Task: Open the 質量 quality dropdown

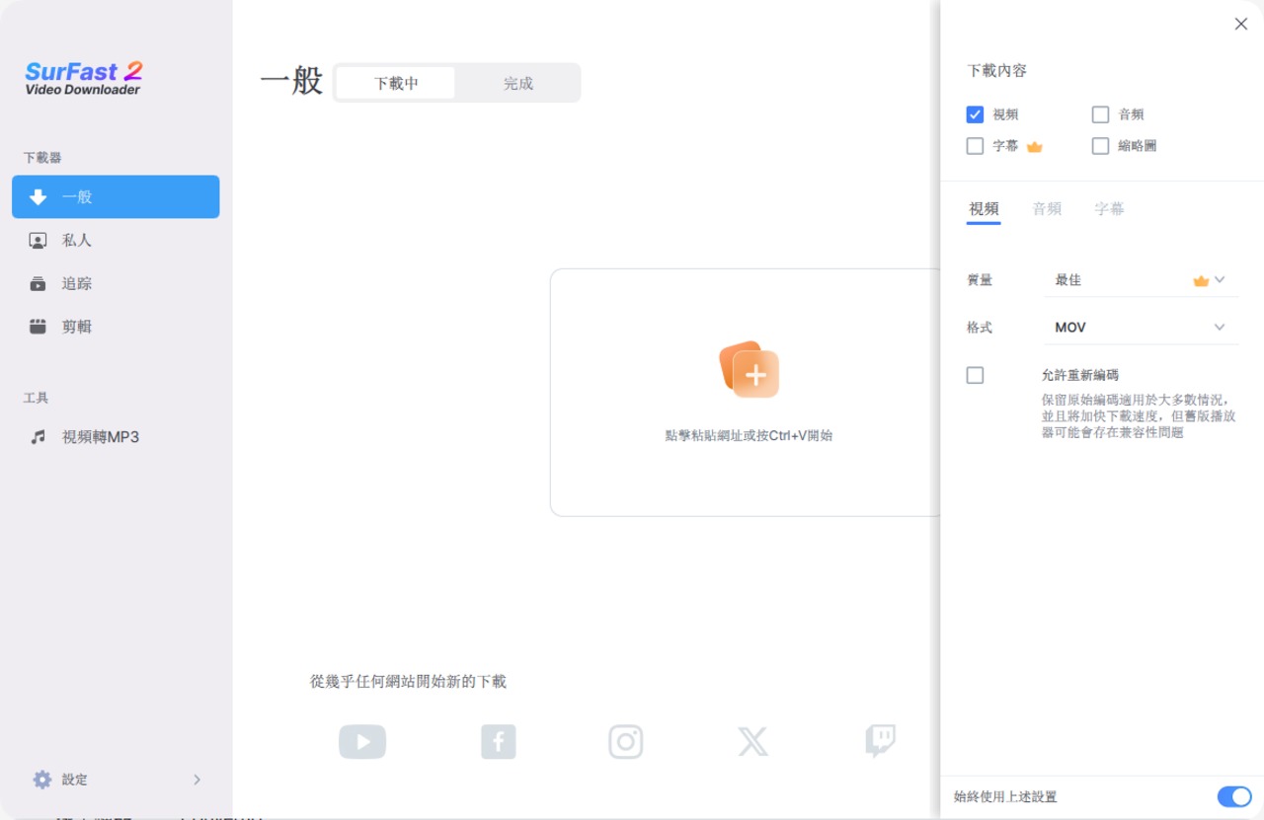Action: pyautogui.click(x=1141, y=280)
